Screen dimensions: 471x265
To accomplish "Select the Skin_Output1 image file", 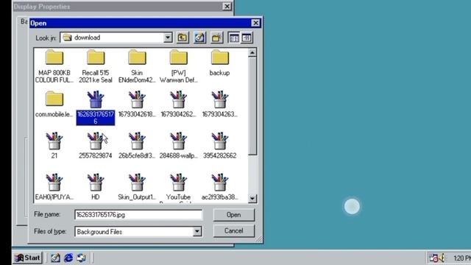I will 137,187.
